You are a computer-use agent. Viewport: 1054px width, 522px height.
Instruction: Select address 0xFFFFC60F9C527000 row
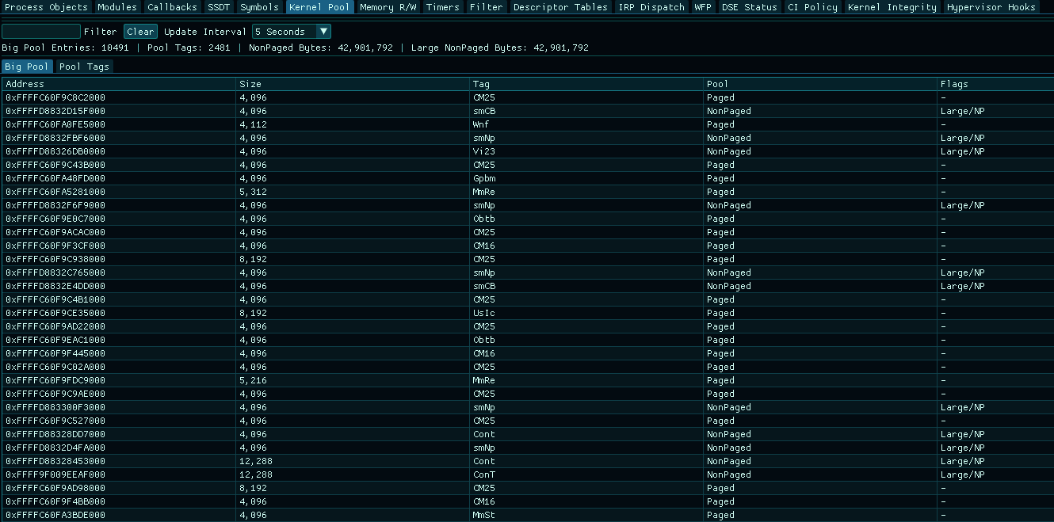(x=528, y=421)
